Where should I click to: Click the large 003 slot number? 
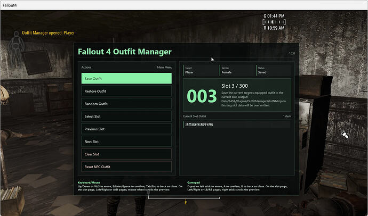pos(202,96)
